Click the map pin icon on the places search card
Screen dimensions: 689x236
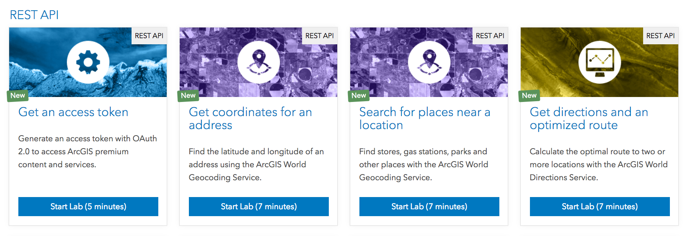point(429,62)
